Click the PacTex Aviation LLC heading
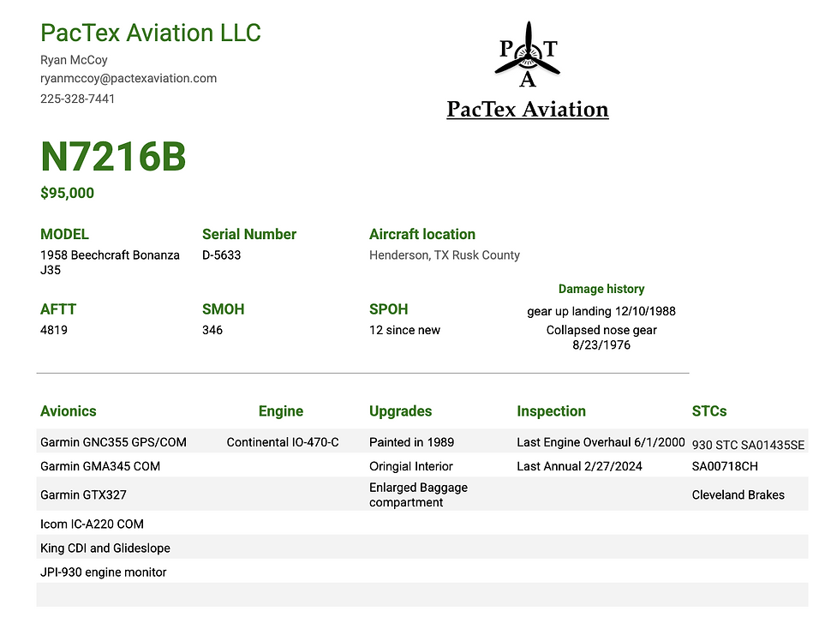This screenshot has width=819, height=617. pos(151,33)
